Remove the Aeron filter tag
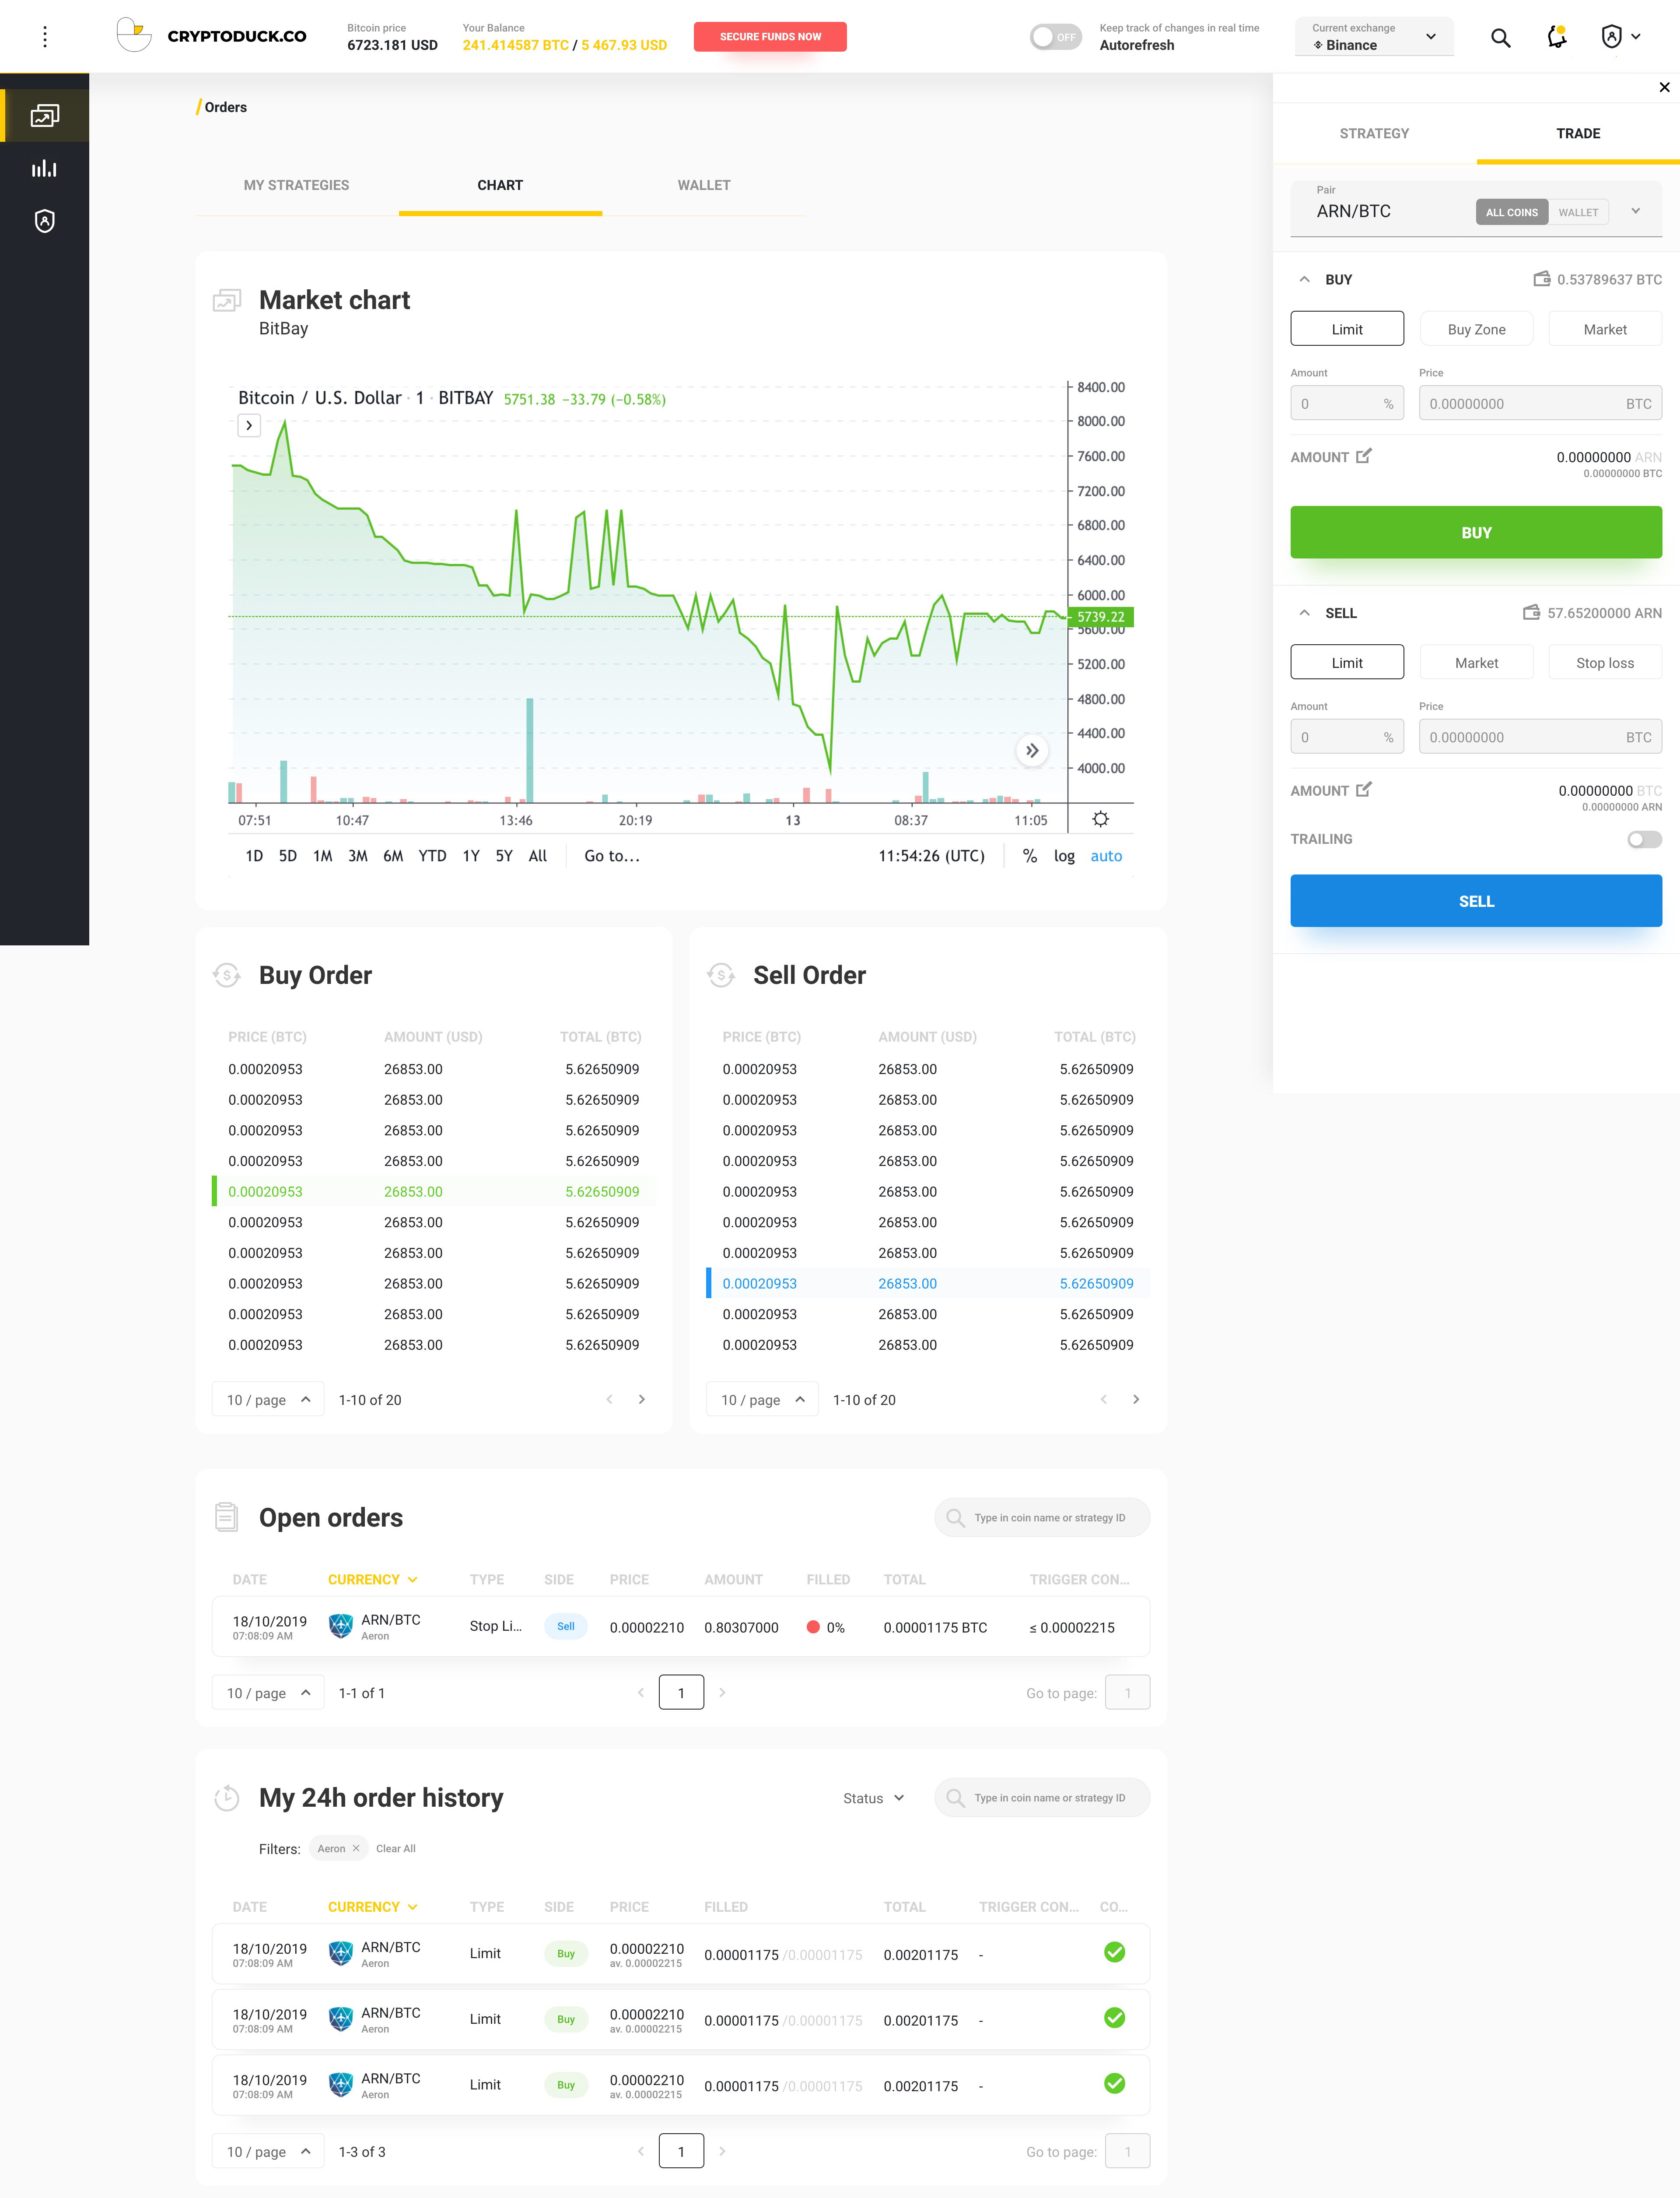Screen dimensions: 1680x2198 pos(356,1849)
